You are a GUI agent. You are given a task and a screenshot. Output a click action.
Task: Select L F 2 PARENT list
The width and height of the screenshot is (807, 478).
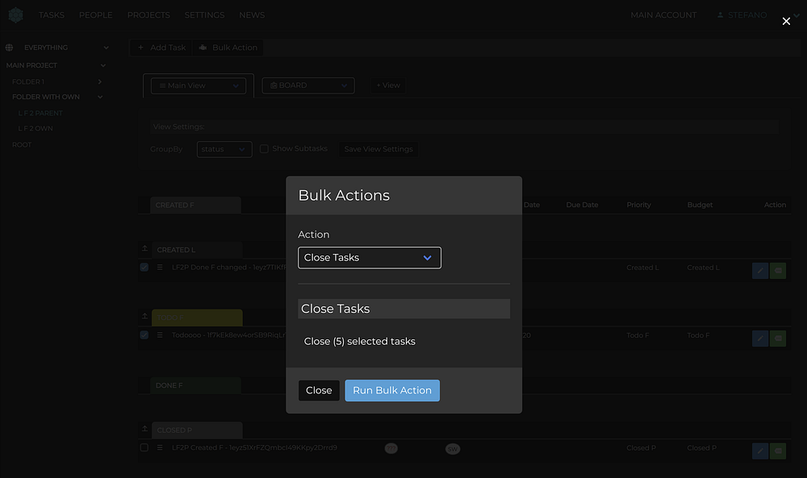(40, 113)
